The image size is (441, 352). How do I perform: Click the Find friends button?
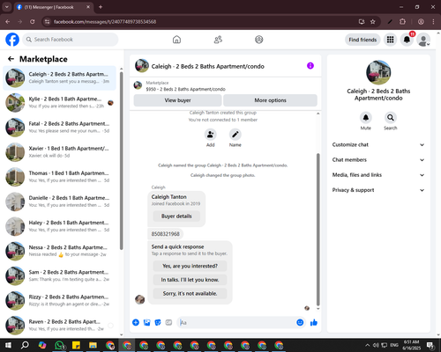363,40
